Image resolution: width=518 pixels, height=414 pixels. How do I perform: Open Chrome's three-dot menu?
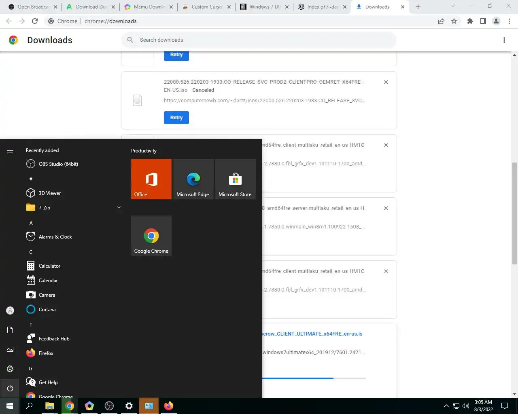510,21
